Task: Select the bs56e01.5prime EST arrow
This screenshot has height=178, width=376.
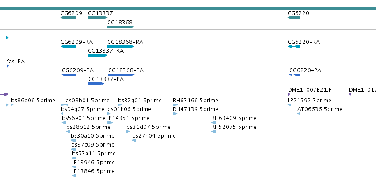Action: (64, 123)
